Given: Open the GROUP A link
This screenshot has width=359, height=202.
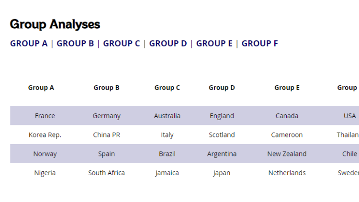Looking at the screenshot, I should (29, 44).
